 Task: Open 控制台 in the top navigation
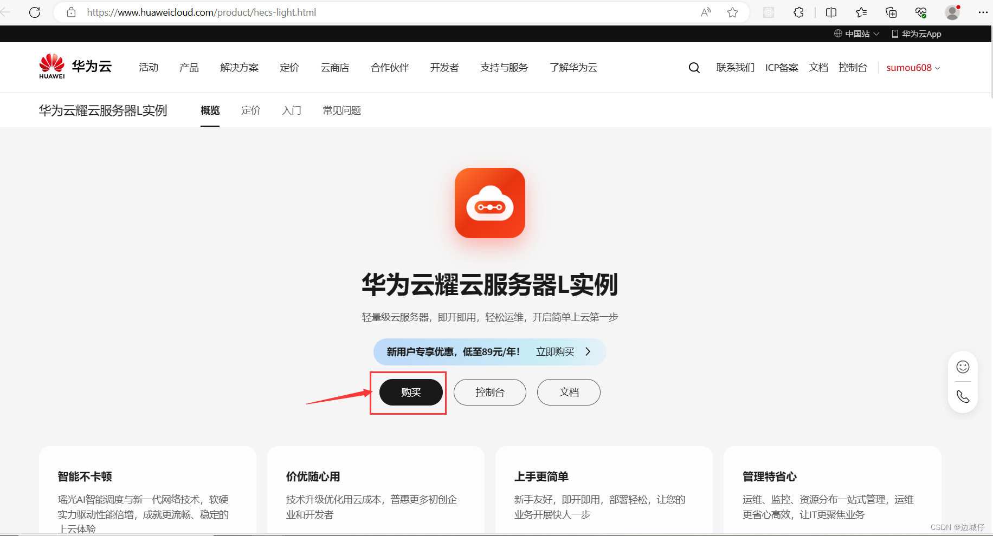[853, 68]
